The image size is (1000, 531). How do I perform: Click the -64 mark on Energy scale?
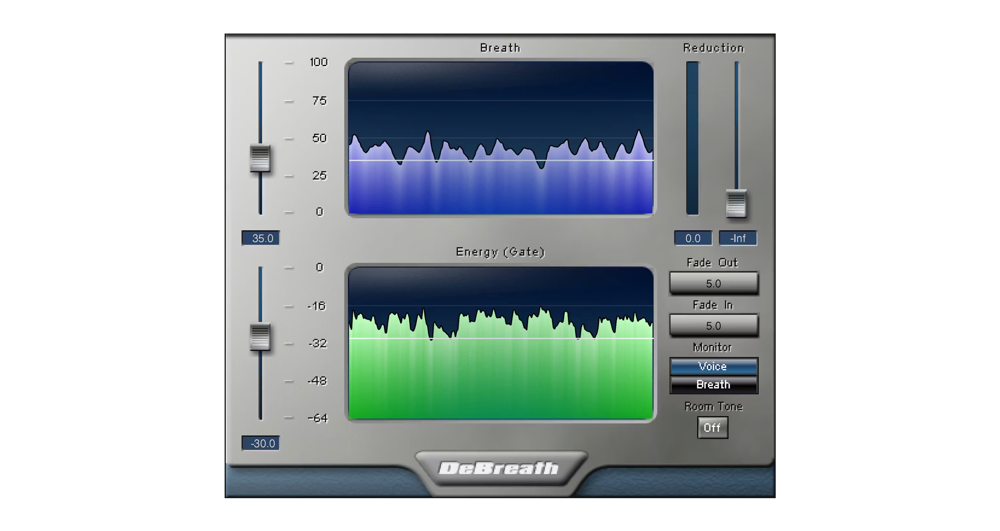(x=318, y=418)
